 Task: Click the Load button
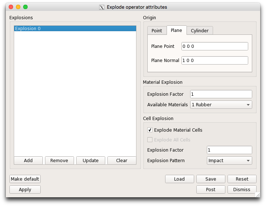tap(180, 179)
